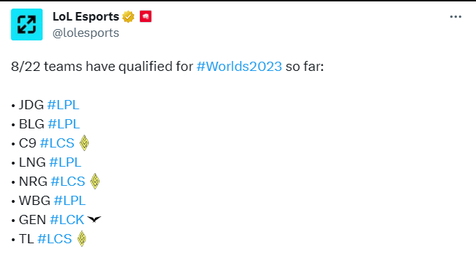Click the #LCK hashtag next to GEN
The image size is (476, 261).
click(x=67, y=220)
